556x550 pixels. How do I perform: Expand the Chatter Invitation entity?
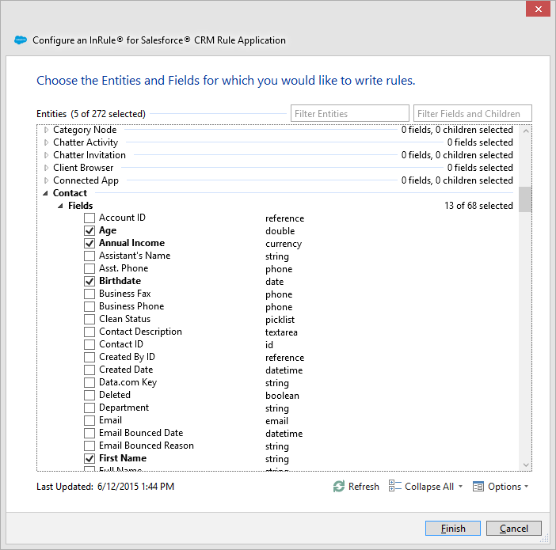tap(46, 155)
